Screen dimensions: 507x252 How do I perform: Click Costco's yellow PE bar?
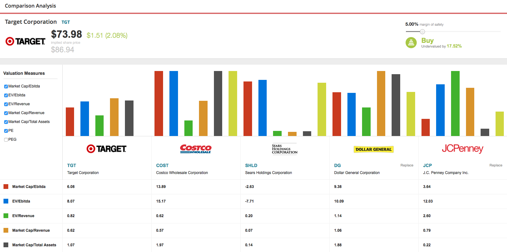233,104
